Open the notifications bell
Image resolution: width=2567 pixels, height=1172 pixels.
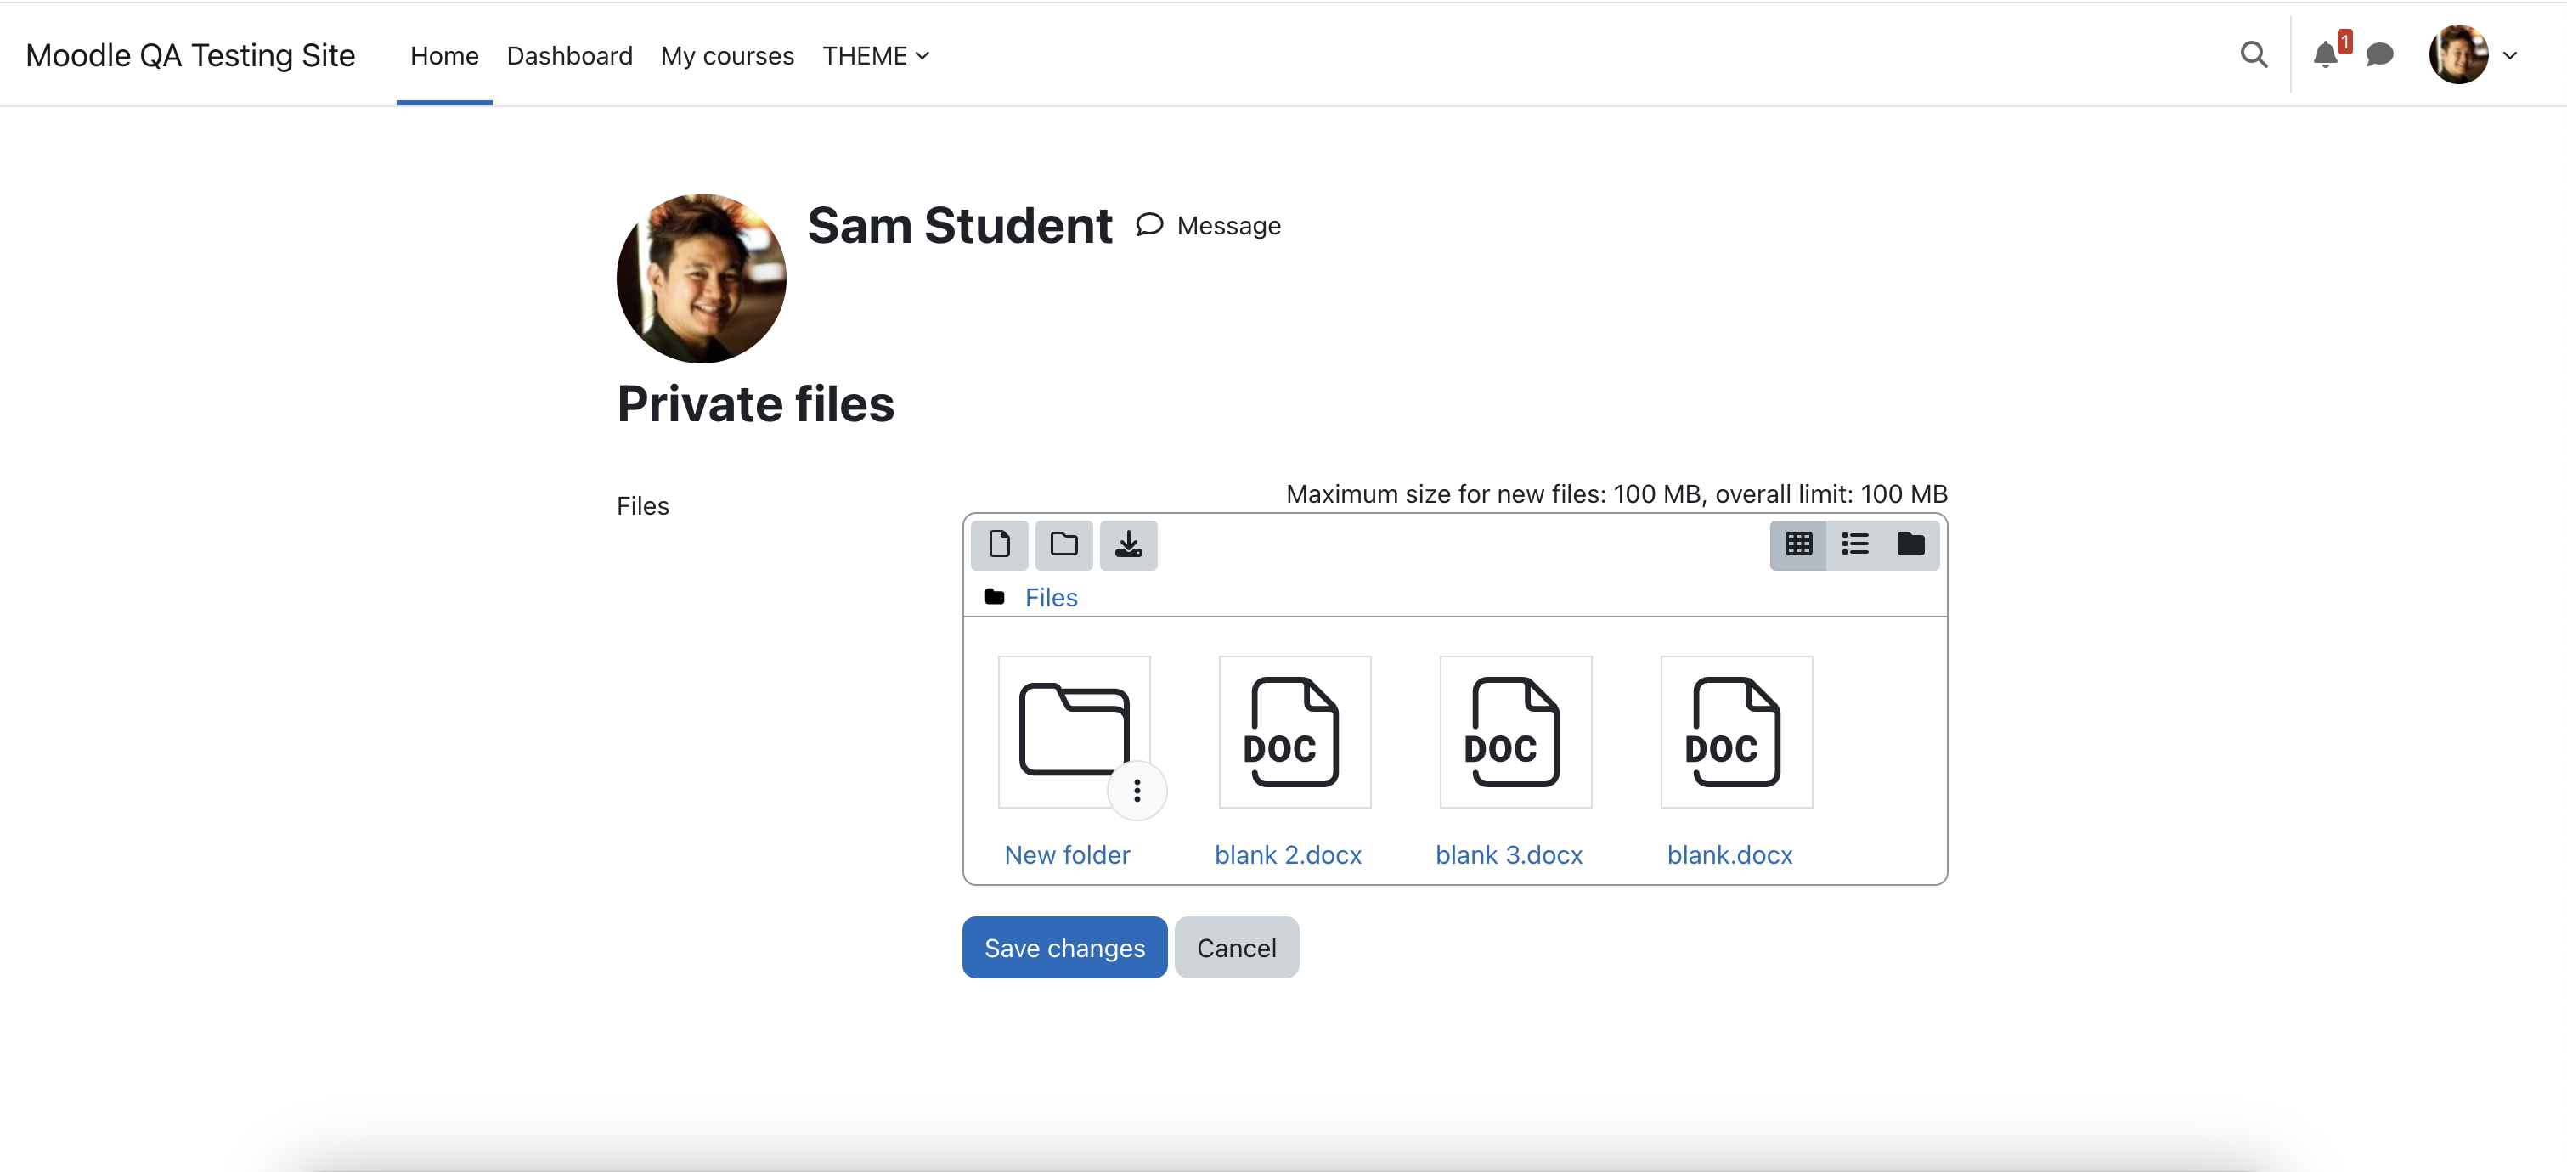2326,55
